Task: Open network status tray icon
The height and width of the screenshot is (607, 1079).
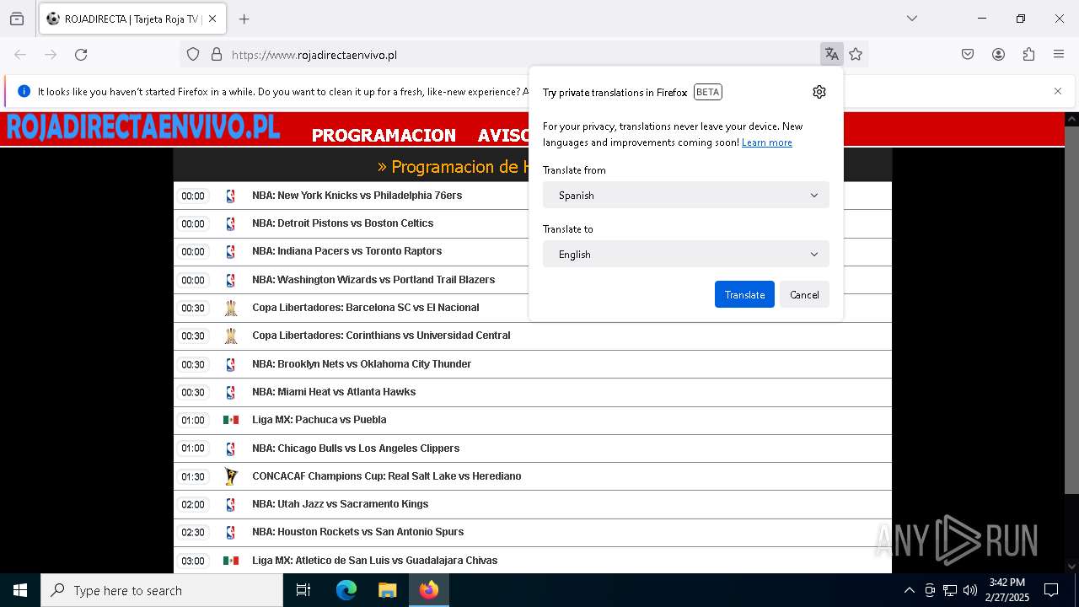Action: [950, 590]
